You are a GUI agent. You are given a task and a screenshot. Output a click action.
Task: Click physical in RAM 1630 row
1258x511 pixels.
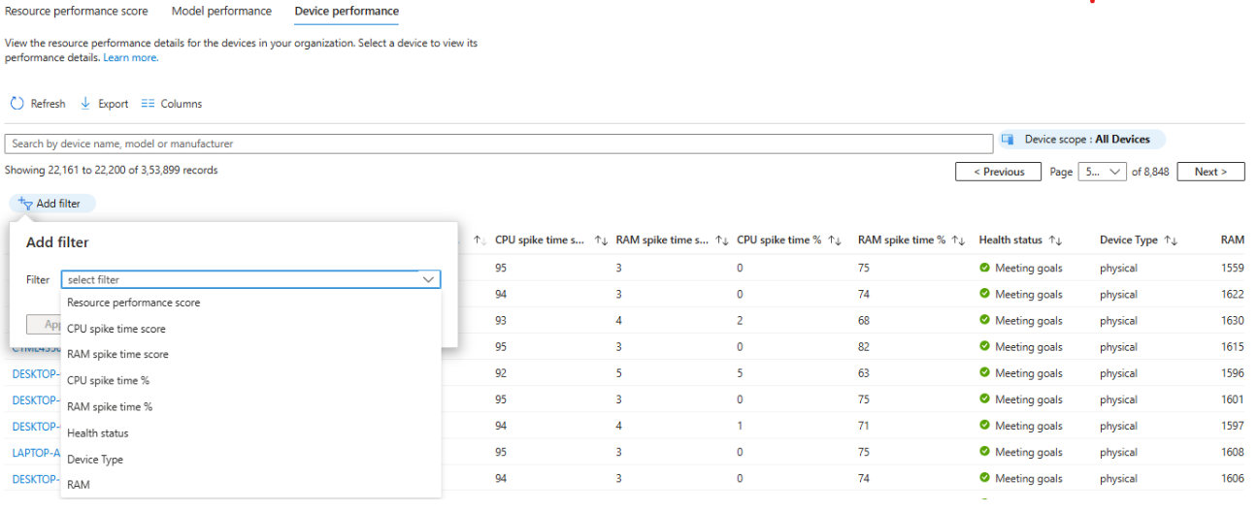(x=1118, y=321)
